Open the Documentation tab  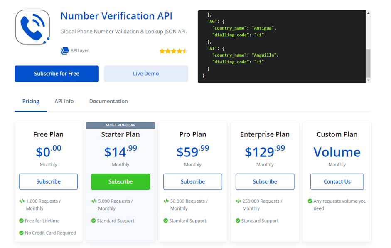click(108, 101)
